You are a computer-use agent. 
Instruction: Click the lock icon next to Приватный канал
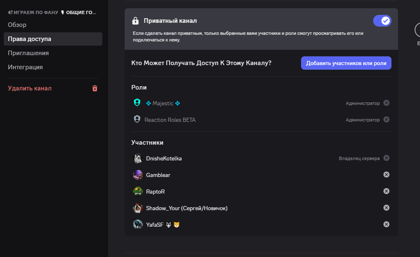coord(135,21)
